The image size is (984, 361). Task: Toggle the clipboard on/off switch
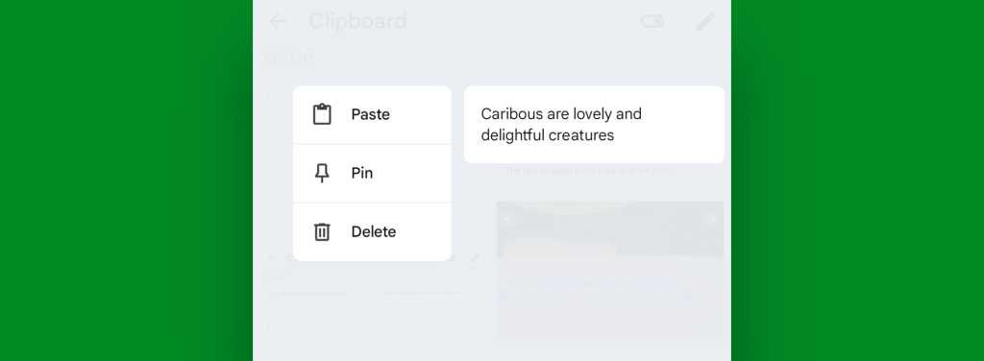click(x=652, y=22)
